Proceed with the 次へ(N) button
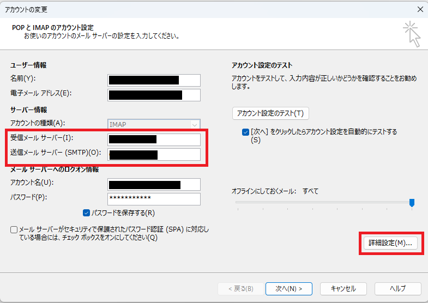This screenshot has width=428, height=303. pyautogui.click(x=288, y=288)
